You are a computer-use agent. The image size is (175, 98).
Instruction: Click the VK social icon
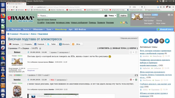coord(151,41)
